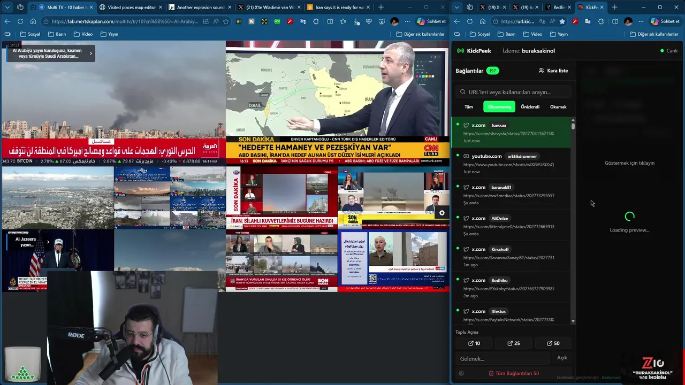The height and width of the screenshot is (385, 685).
Task: Open Video bookmarks folder in left window
Action: point(83,34)
